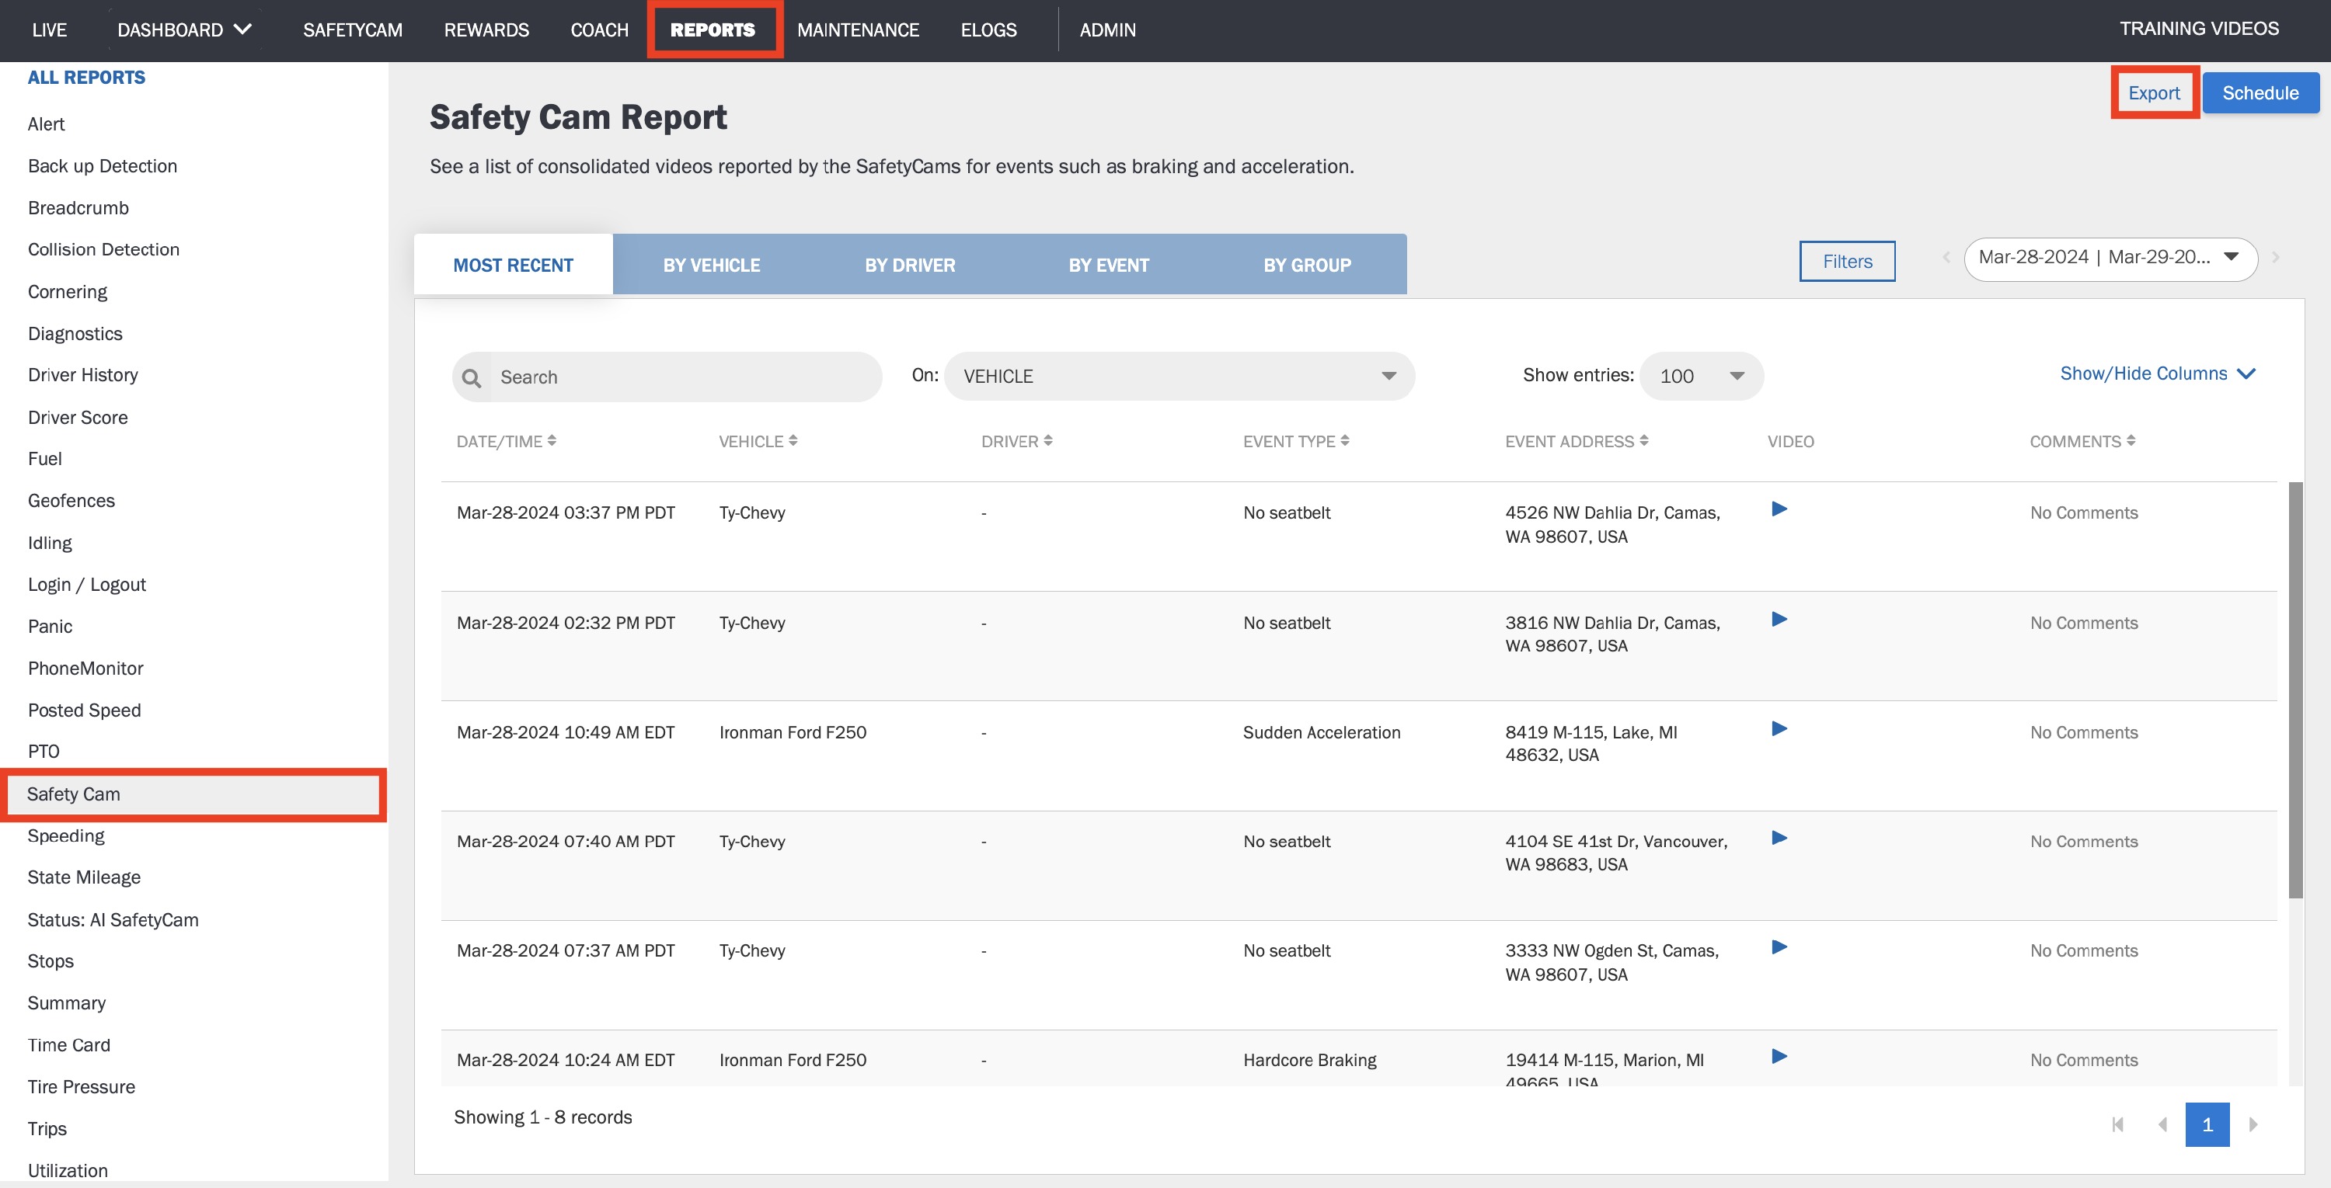Image resolution: width=2331 pixels, height=1188 pixels.
Task: Sort by the DATE/TIME column arrows
Action: point(552,440)
